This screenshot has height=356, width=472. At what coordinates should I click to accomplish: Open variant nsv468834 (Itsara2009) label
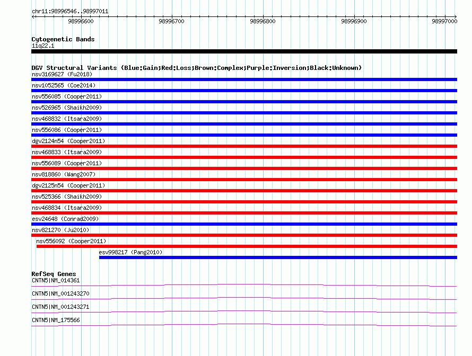pyautogui.click(x=67, y=208)
